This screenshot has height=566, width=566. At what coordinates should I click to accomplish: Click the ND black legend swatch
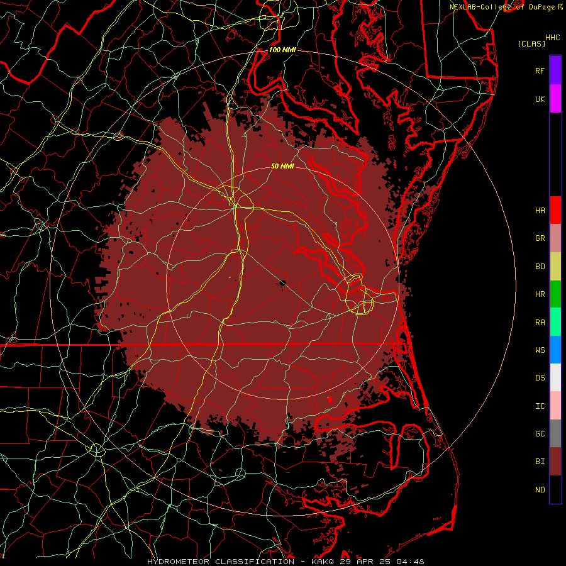click(555, 489)
